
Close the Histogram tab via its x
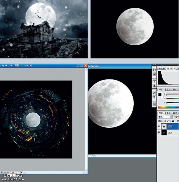point(174,69)
